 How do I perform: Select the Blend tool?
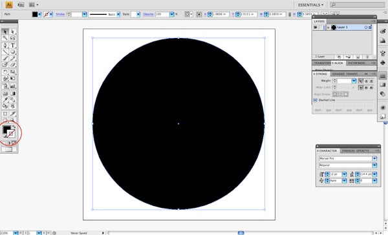(x=13, y=100)
